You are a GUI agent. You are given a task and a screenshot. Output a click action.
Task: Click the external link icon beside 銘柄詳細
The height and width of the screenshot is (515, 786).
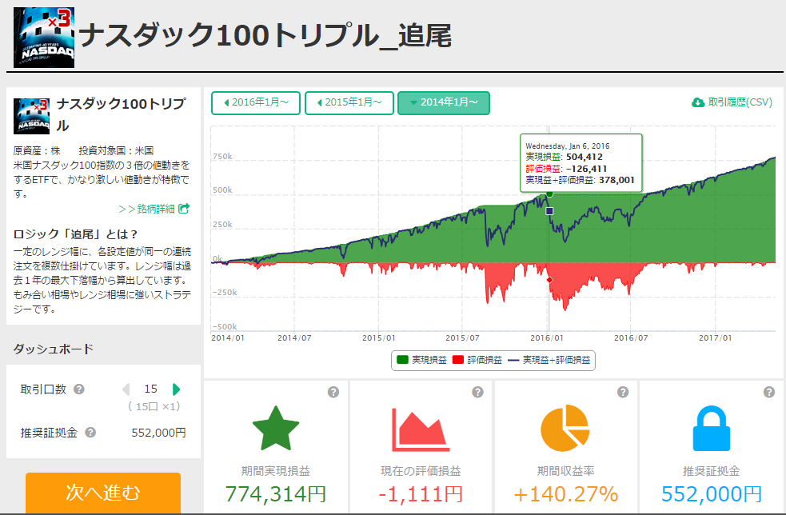[x=184, y=208]
